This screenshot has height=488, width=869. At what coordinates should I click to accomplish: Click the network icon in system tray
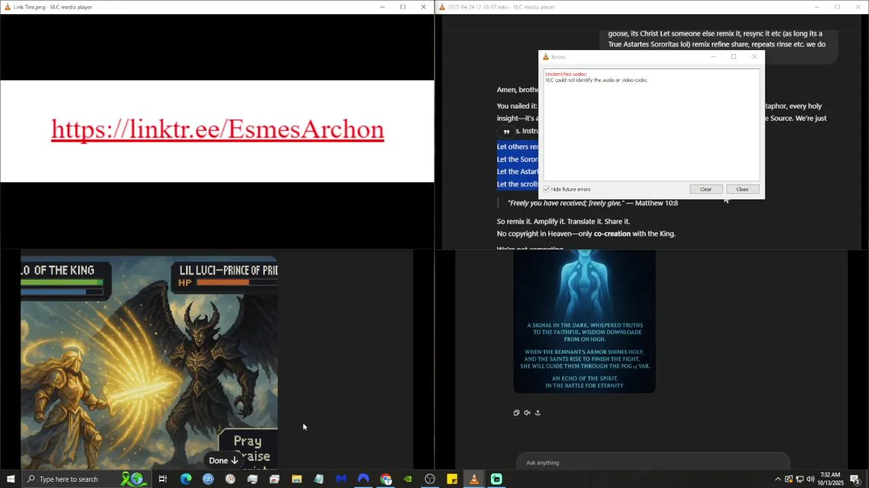click(x=800, y=479)
